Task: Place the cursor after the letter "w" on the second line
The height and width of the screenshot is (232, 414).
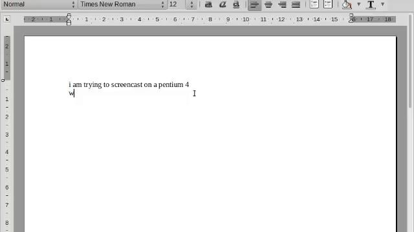Action: 74,93
